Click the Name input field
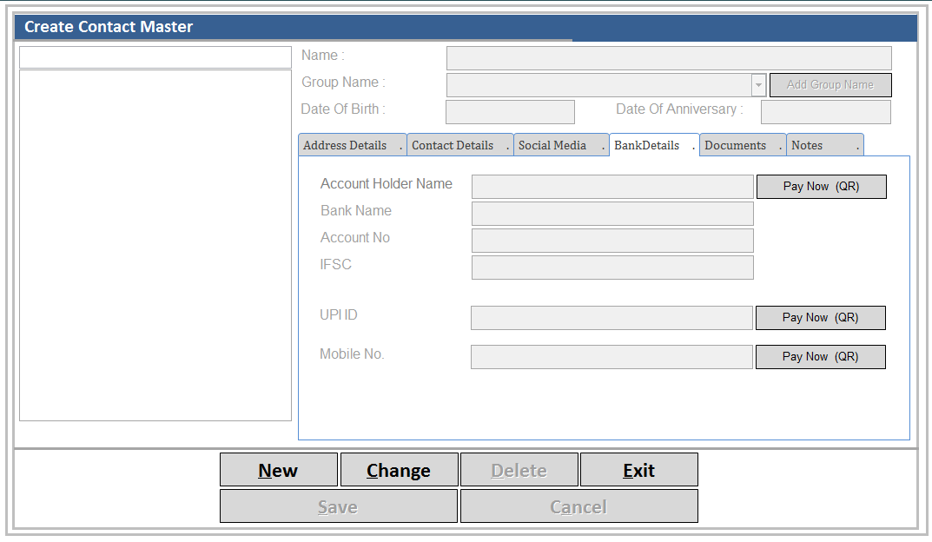The width and height of the screenshot is (932, 542). 668,58
